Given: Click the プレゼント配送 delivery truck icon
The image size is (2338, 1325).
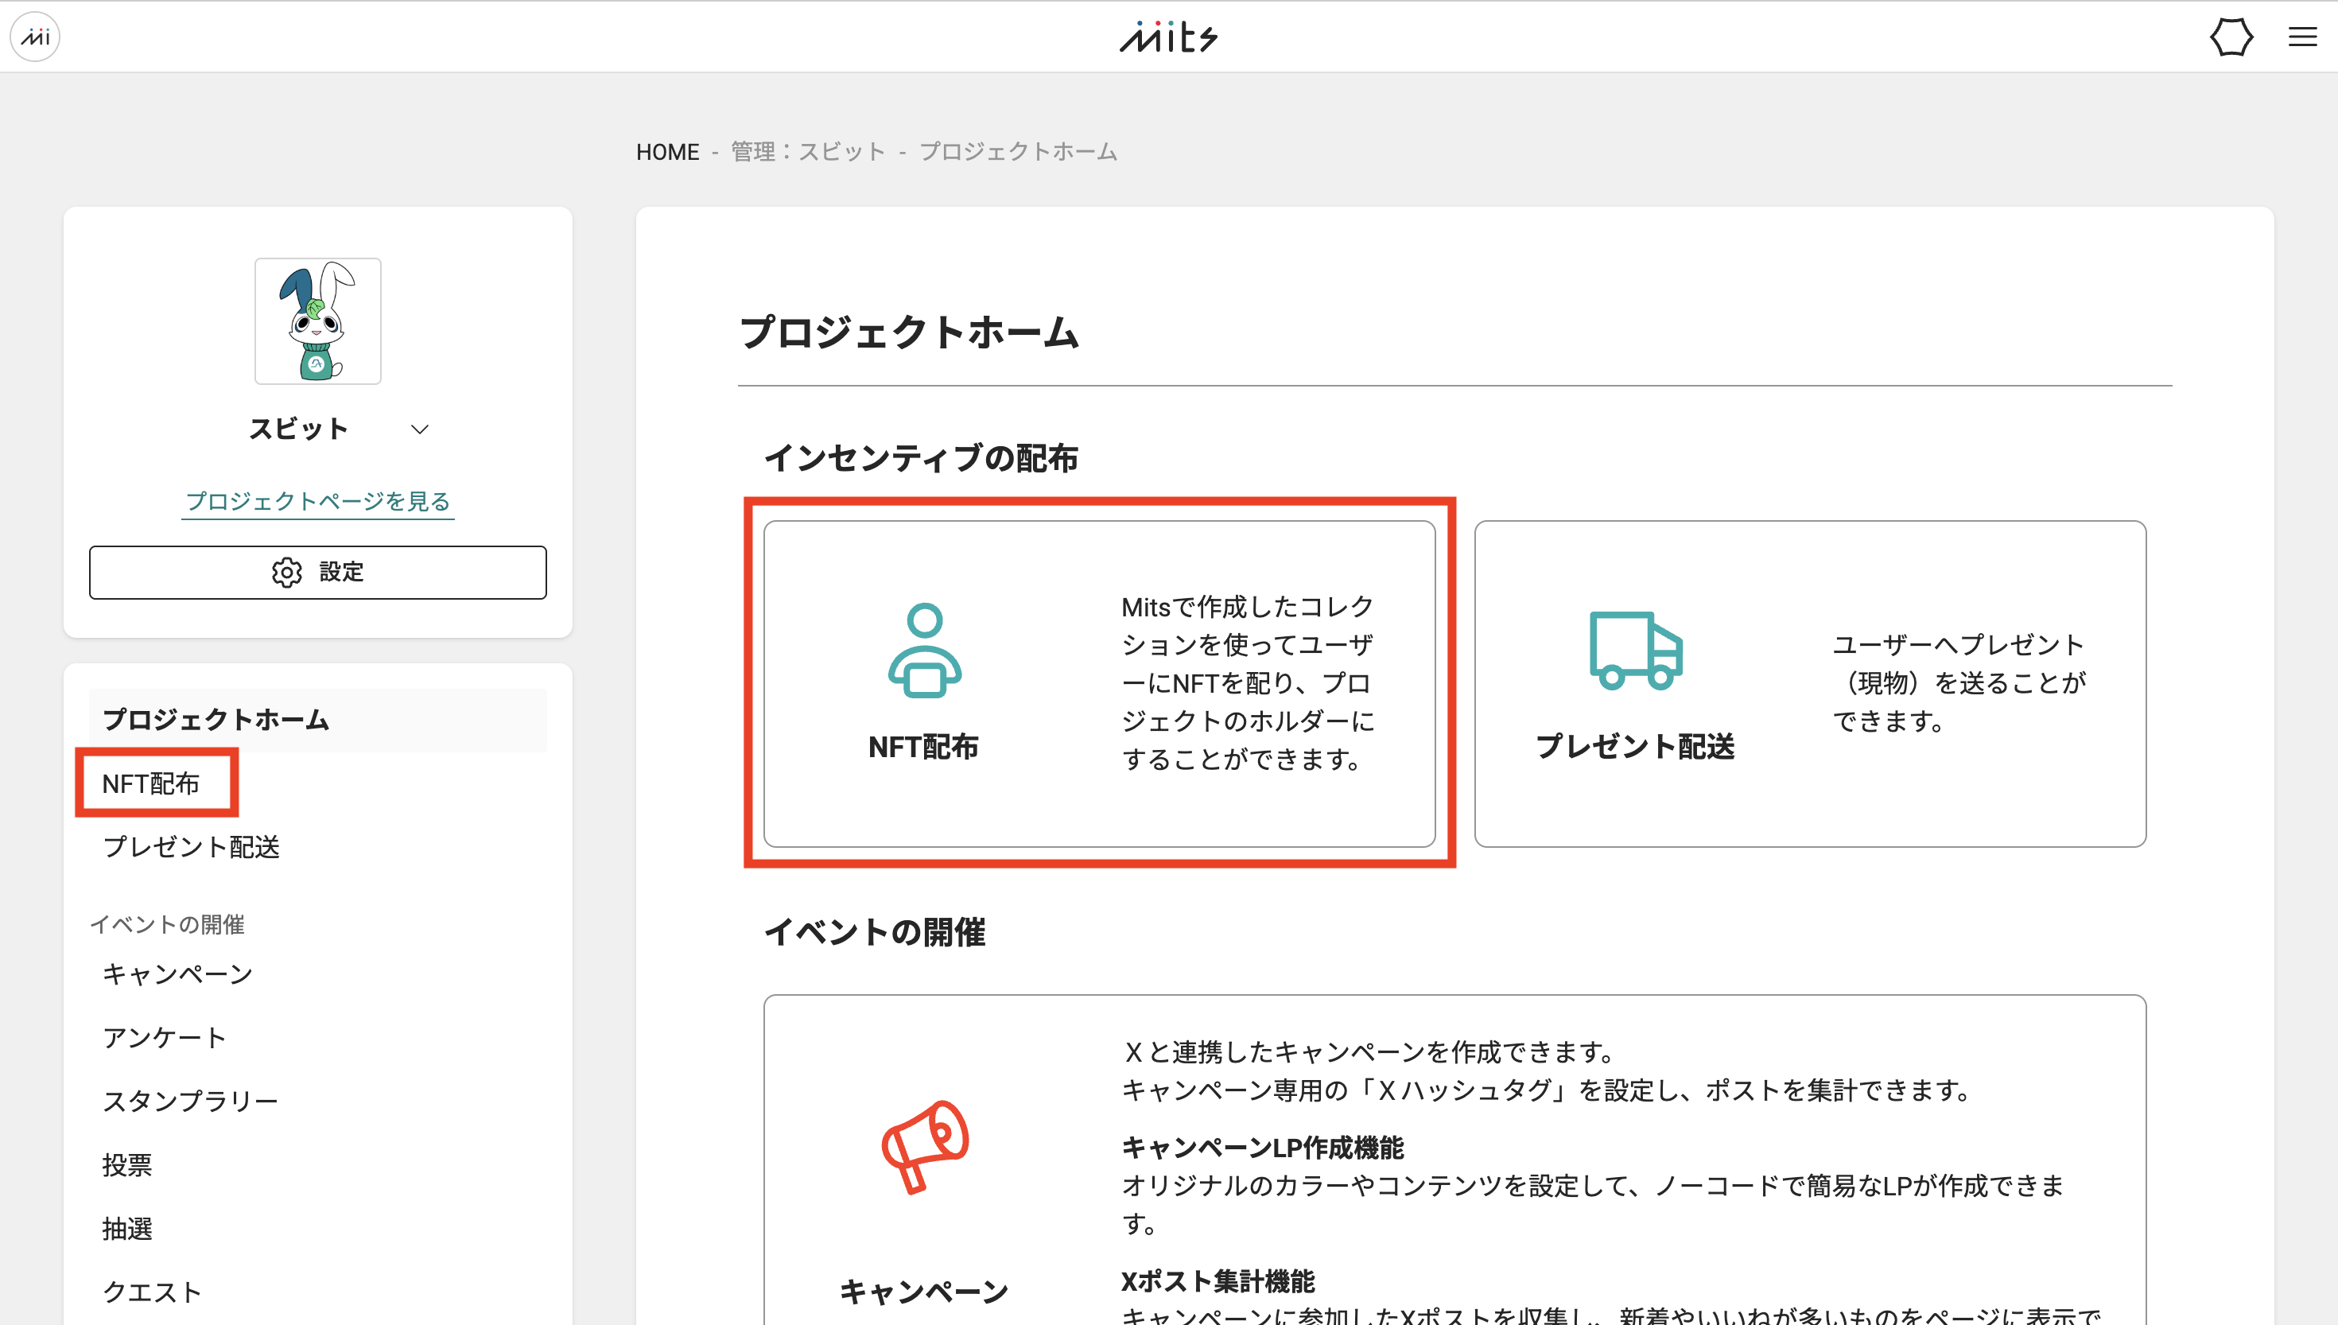Looking at the screenshot, I should [x=1636, y=650].
